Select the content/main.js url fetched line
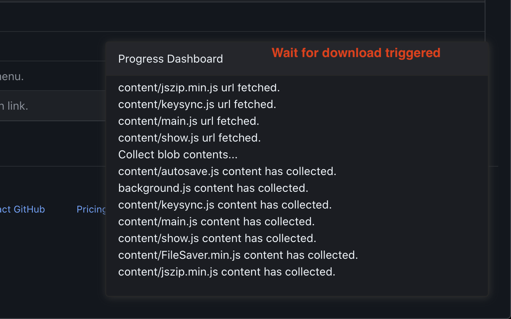The image size is (511, 319). 189,121
